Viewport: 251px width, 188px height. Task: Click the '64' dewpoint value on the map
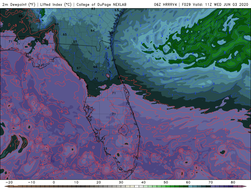[93, 30]
